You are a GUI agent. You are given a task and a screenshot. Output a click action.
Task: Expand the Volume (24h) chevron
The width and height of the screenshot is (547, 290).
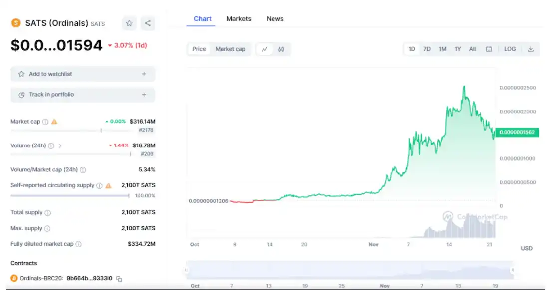(60, 145)
